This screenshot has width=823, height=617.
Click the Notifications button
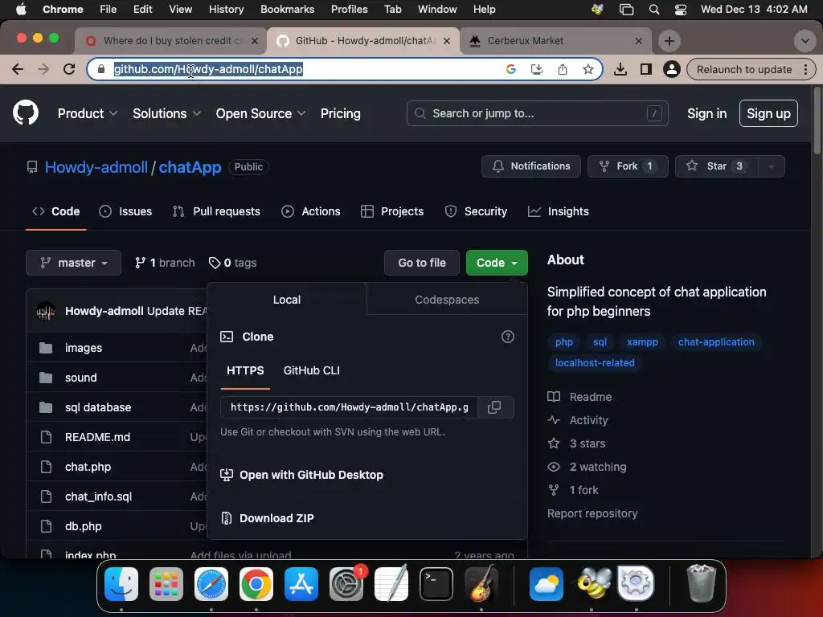point(531,166)
